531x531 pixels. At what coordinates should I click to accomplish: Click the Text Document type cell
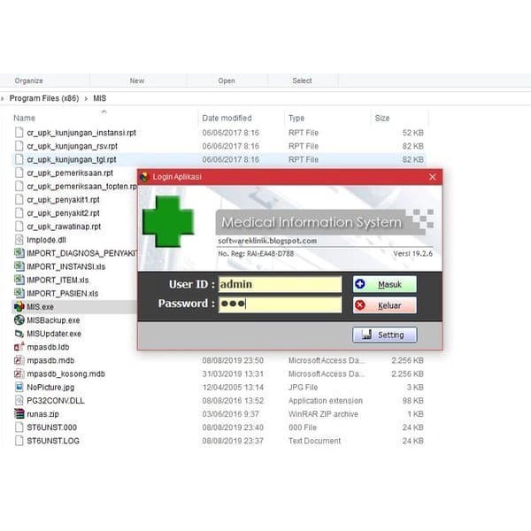[x=314, y=441]
